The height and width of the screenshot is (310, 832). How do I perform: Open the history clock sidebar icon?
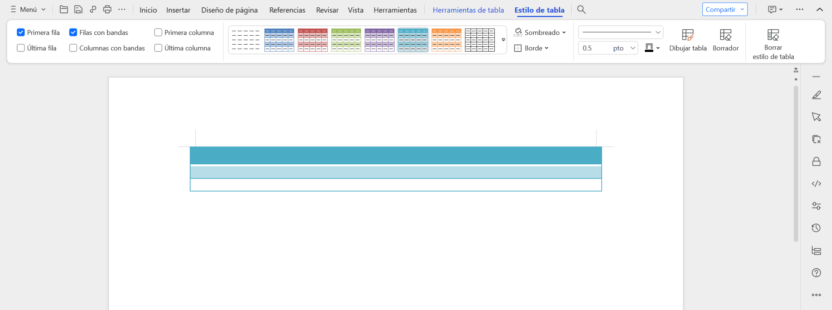pos(817,228)
